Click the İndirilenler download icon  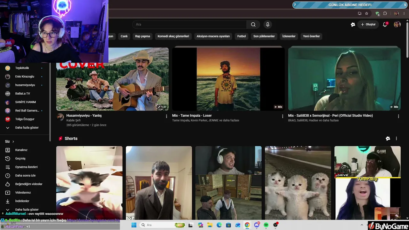click(x=8, y=201)
